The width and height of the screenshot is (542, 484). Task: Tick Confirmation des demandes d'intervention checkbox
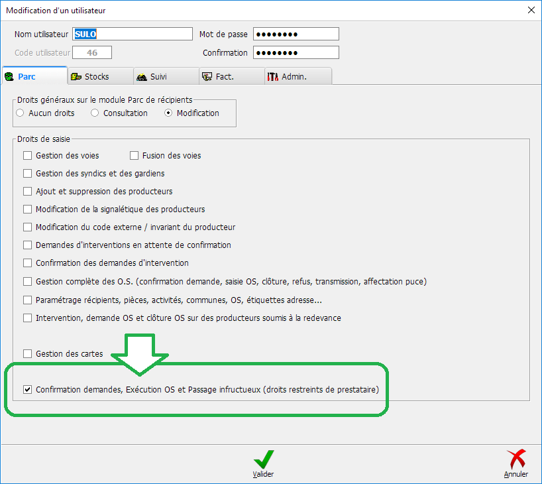(28, 263)
